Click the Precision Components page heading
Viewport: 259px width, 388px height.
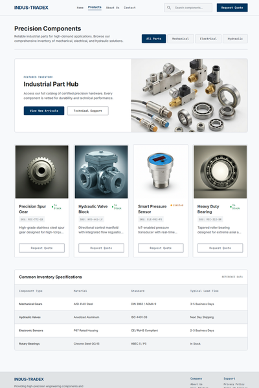[x=47, y=28]
